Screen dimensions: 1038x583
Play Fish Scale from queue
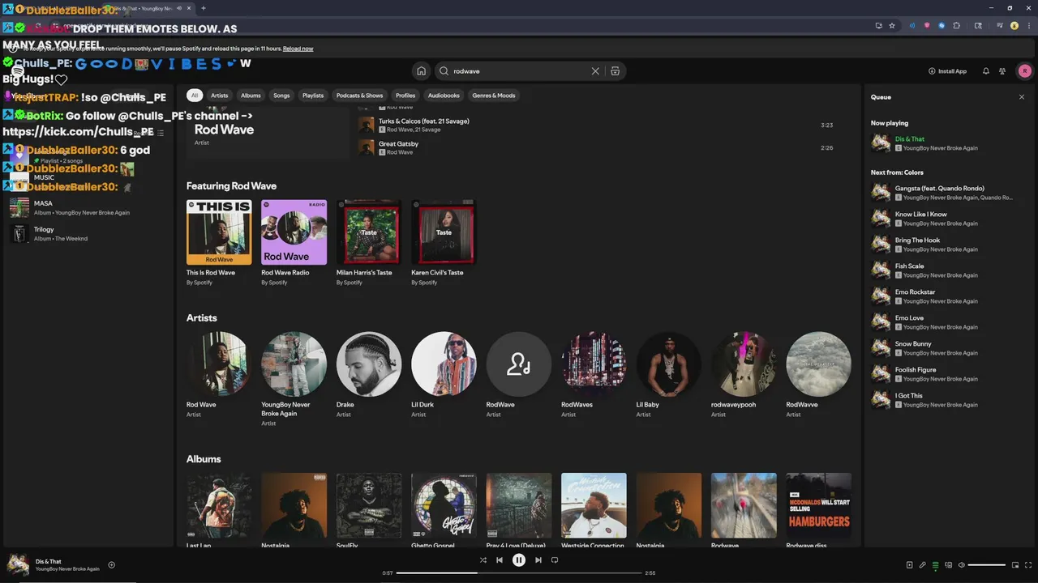coord(946,270)
